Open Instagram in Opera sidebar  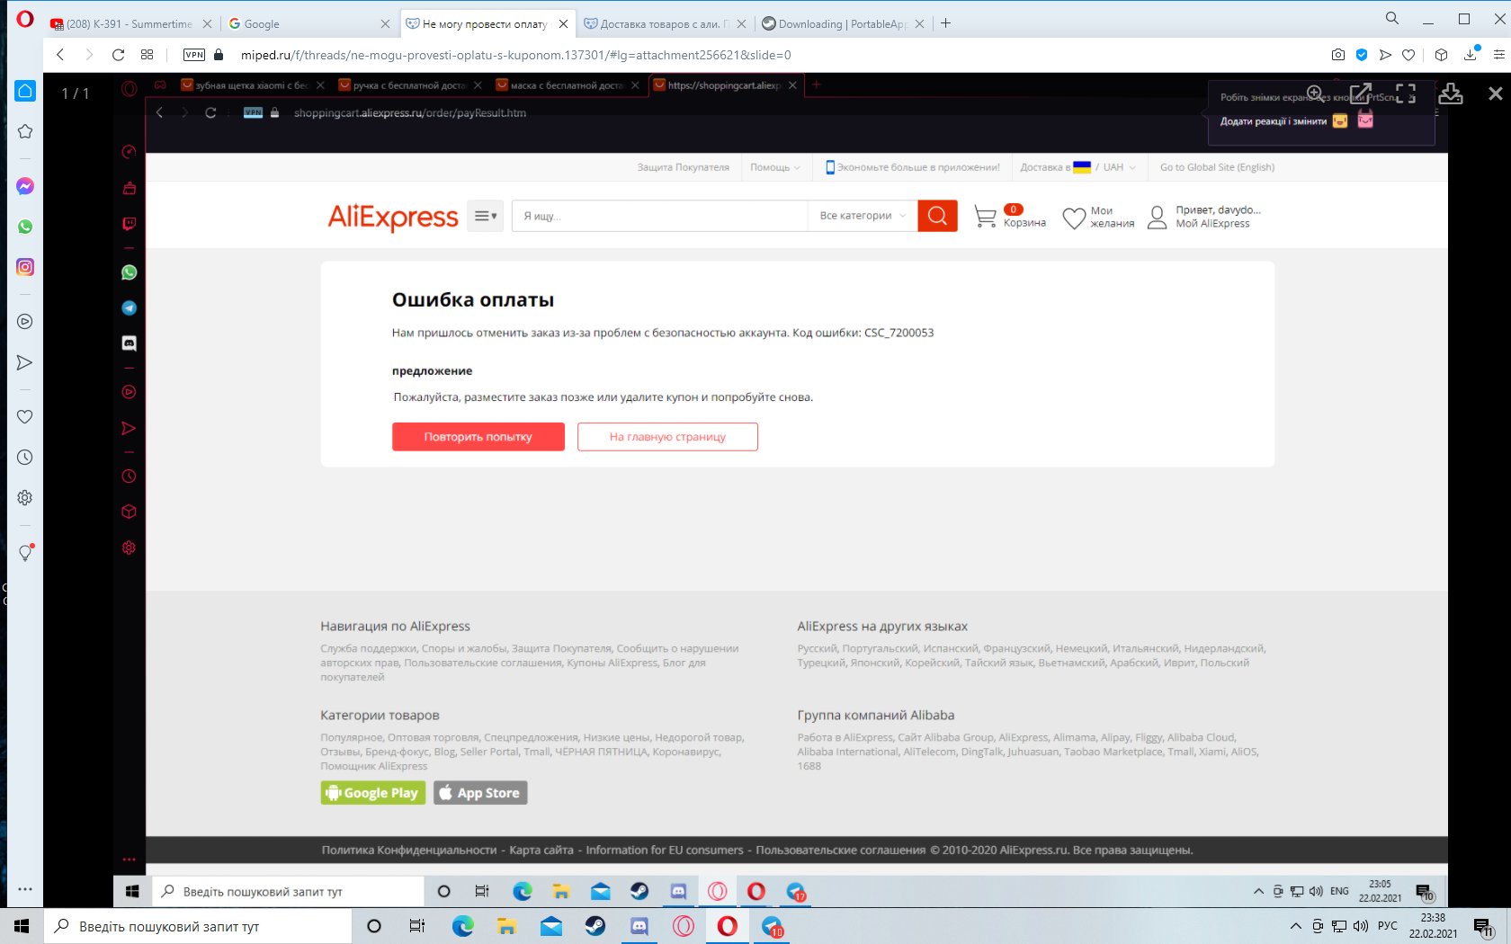(25, 267)
